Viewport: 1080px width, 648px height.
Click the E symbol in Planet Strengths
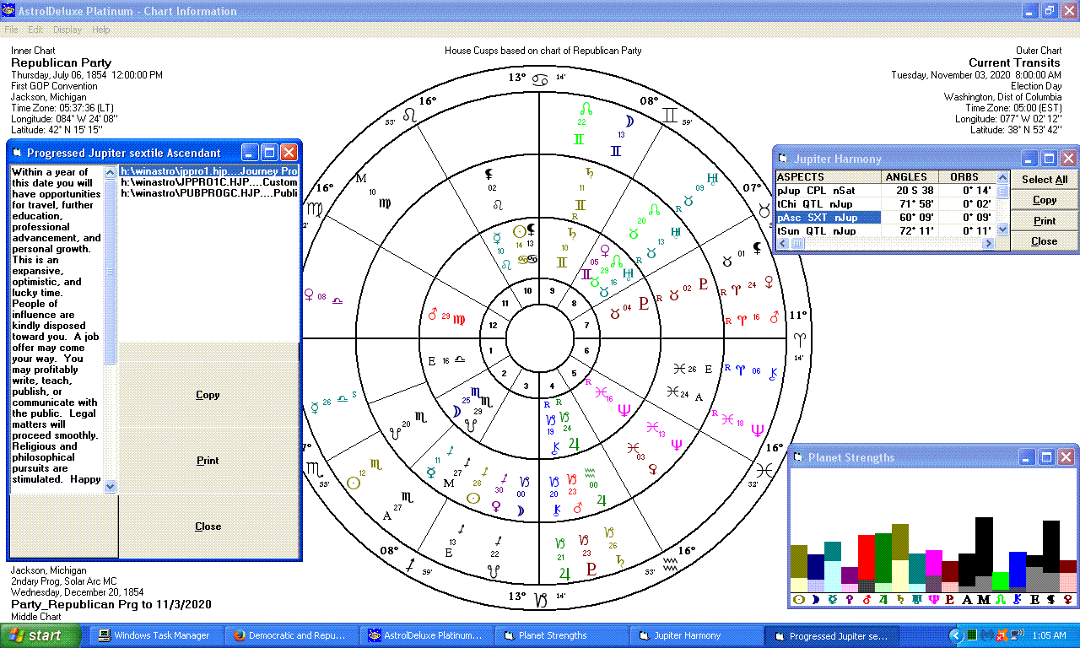tap(1034, 600)
